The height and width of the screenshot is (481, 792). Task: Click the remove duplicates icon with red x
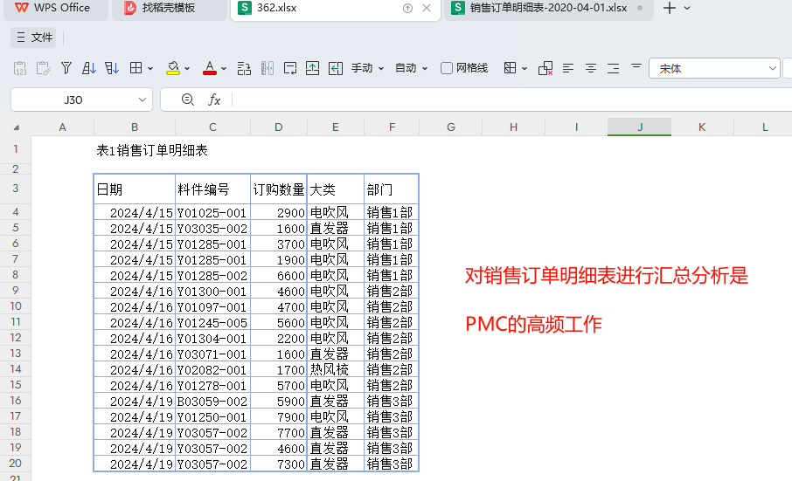tap(545, 68)
